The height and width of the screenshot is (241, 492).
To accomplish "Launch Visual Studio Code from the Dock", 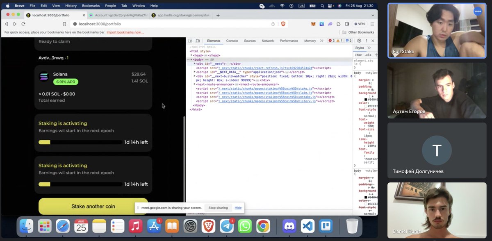I will coord(307,226).
